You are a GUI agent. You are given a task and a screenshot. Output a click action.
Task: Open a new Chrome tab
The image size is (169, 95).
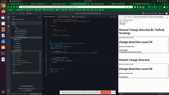pos(154,4)
